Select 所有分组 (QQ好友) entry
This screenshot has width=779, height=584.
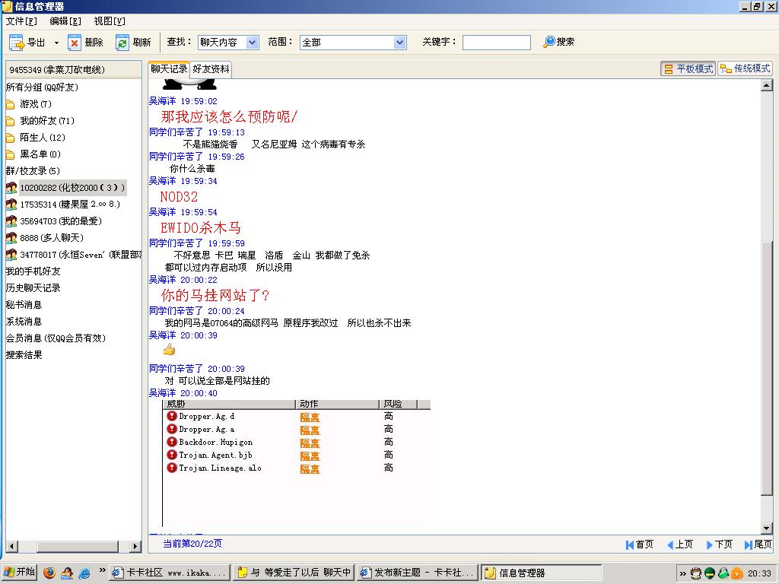pos(43,87)
